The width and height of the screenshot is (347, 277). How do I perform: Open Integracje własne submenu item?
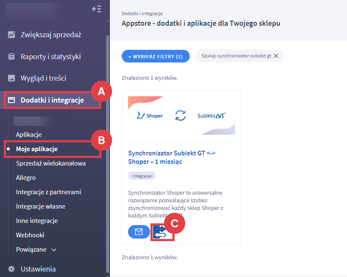pos(41,206)
